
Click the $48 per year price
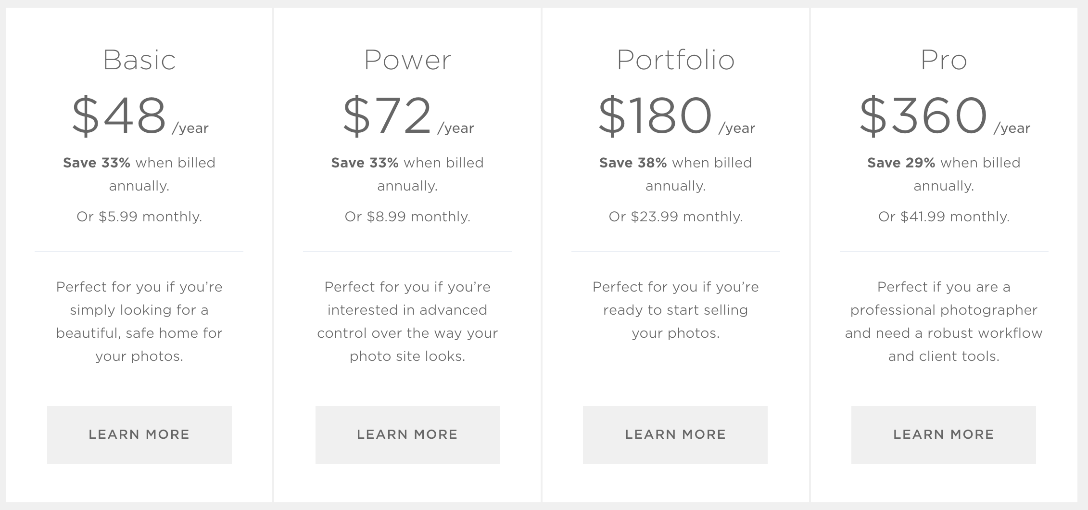[x=139, y=116]
